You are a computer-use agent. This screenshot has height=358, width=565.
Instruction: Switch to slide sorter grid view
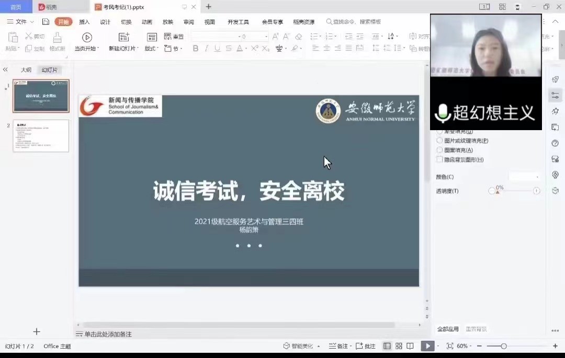click(x=399, y=346)
